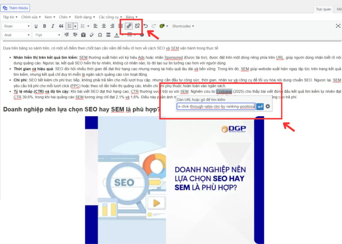Toggle italic formatting
This screenshot has width=342, height=244.
click(53, 26)
